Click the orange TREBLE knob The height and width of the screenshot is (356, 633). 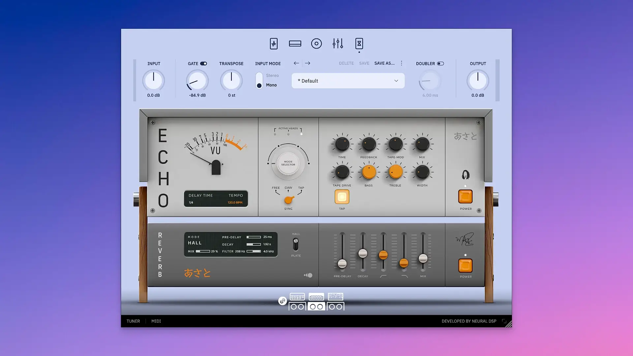396,172
